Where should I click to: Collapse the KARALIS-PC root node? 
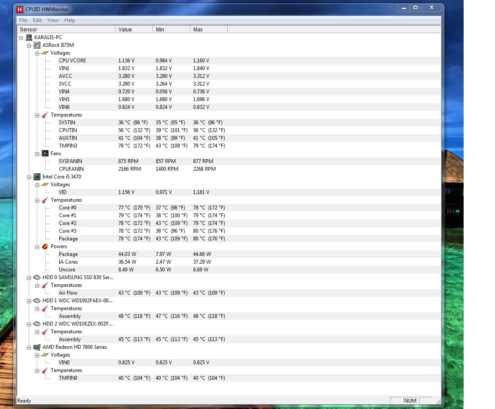pyautogui.click(x=21, y=38)
